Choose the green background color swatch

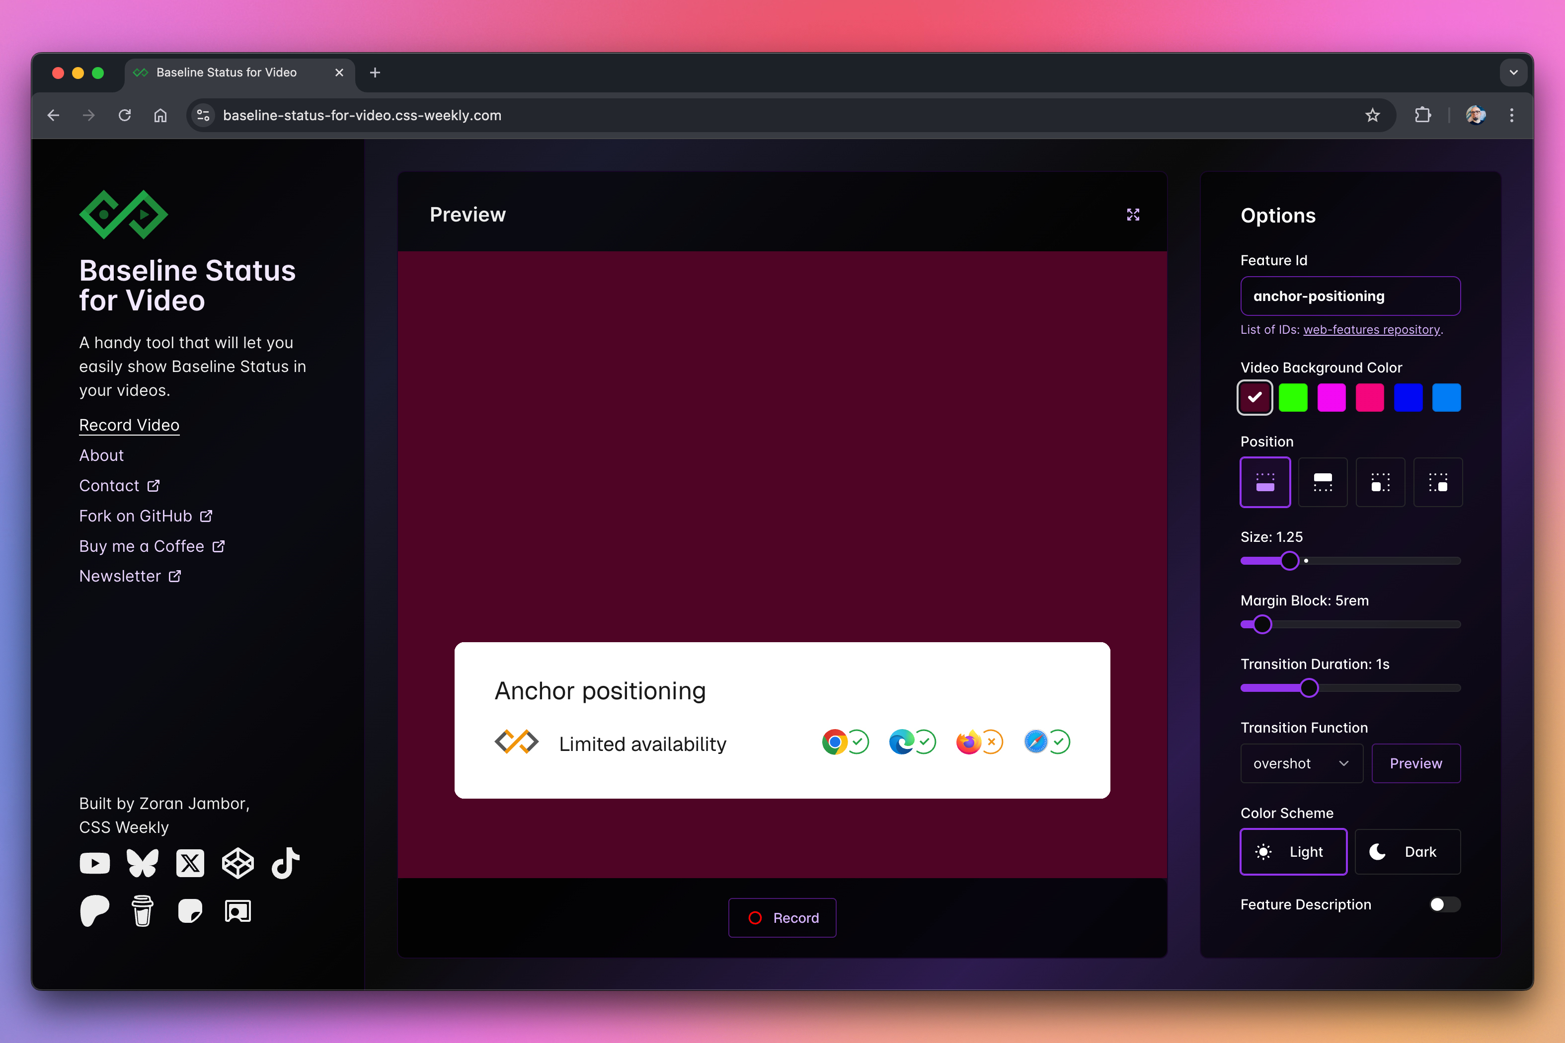[x=1293, y=398]
